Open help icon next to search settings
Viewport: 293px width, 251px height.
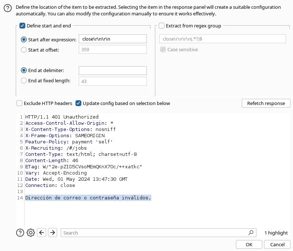coord(20,232)
